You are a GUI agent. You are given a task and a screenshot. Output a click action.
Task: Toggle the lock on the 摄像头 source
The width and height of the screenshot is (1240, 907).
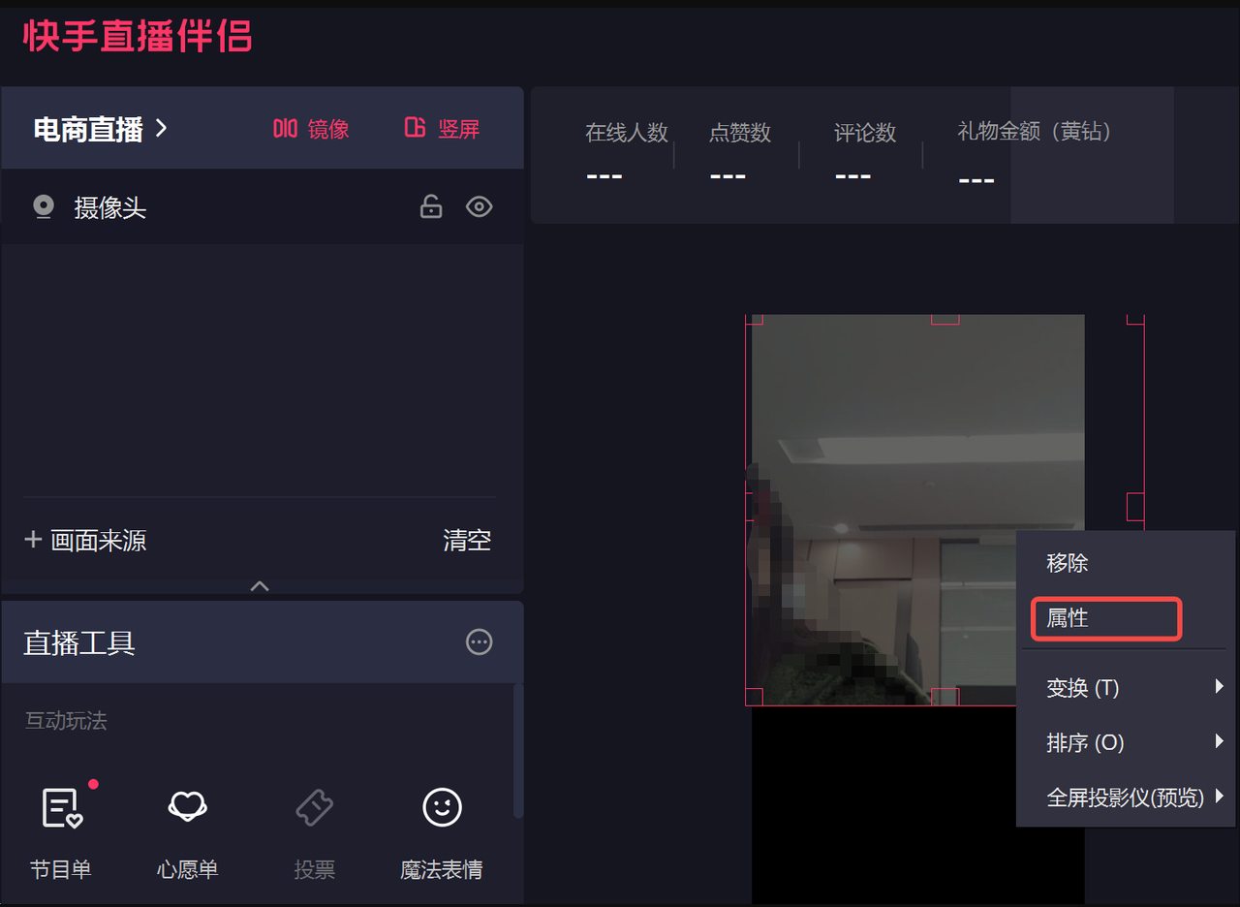pyautogui.click(x=431, y=207)
